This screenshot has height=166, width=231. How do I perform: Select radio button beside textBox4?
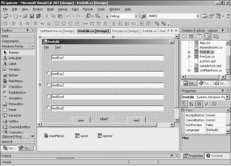[x=48, y=96]
